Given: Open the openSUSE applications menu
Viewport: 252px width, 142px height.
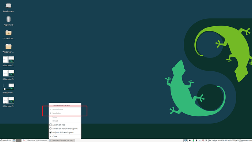Looking at the screenshot, I should pos(6,141).
